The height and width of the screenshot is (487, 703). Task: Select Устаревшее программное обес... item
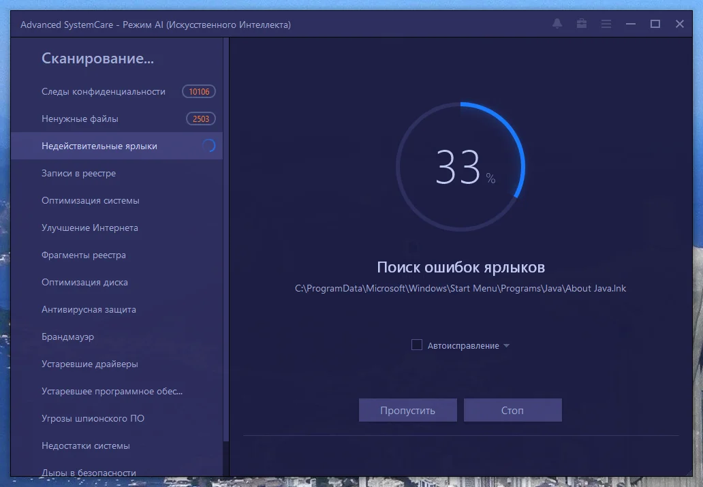point(116,391)
